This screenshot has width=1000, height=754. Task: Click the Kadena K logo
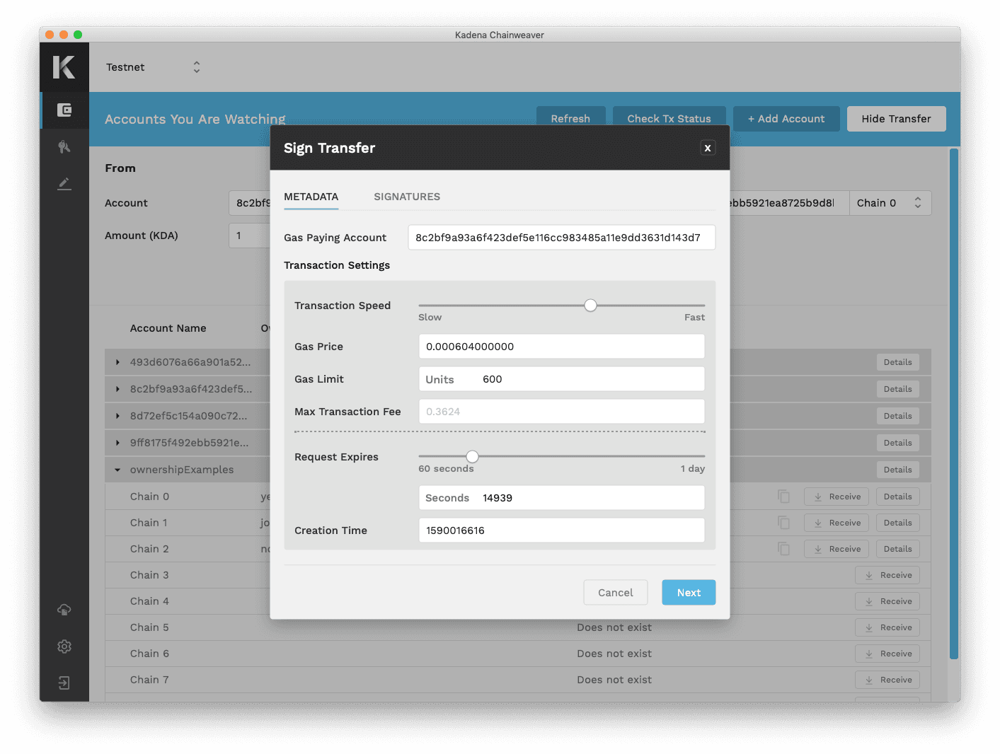[x=64, y=66]
